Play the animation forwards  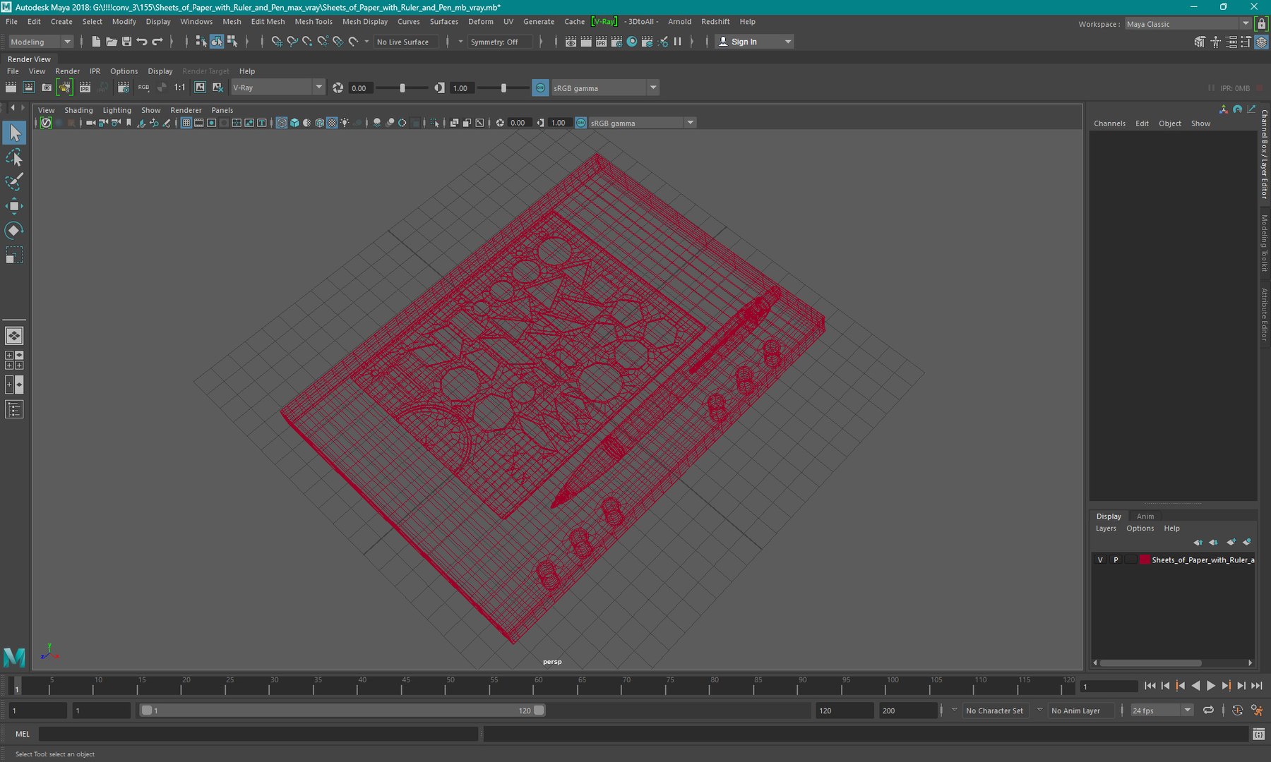tap(1211, 686)
